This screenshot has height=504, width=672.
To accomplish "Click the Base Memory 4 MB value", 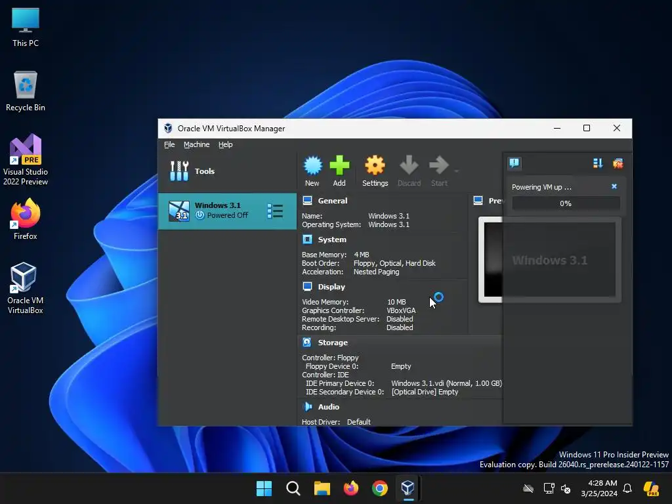I will coord(362,255).
